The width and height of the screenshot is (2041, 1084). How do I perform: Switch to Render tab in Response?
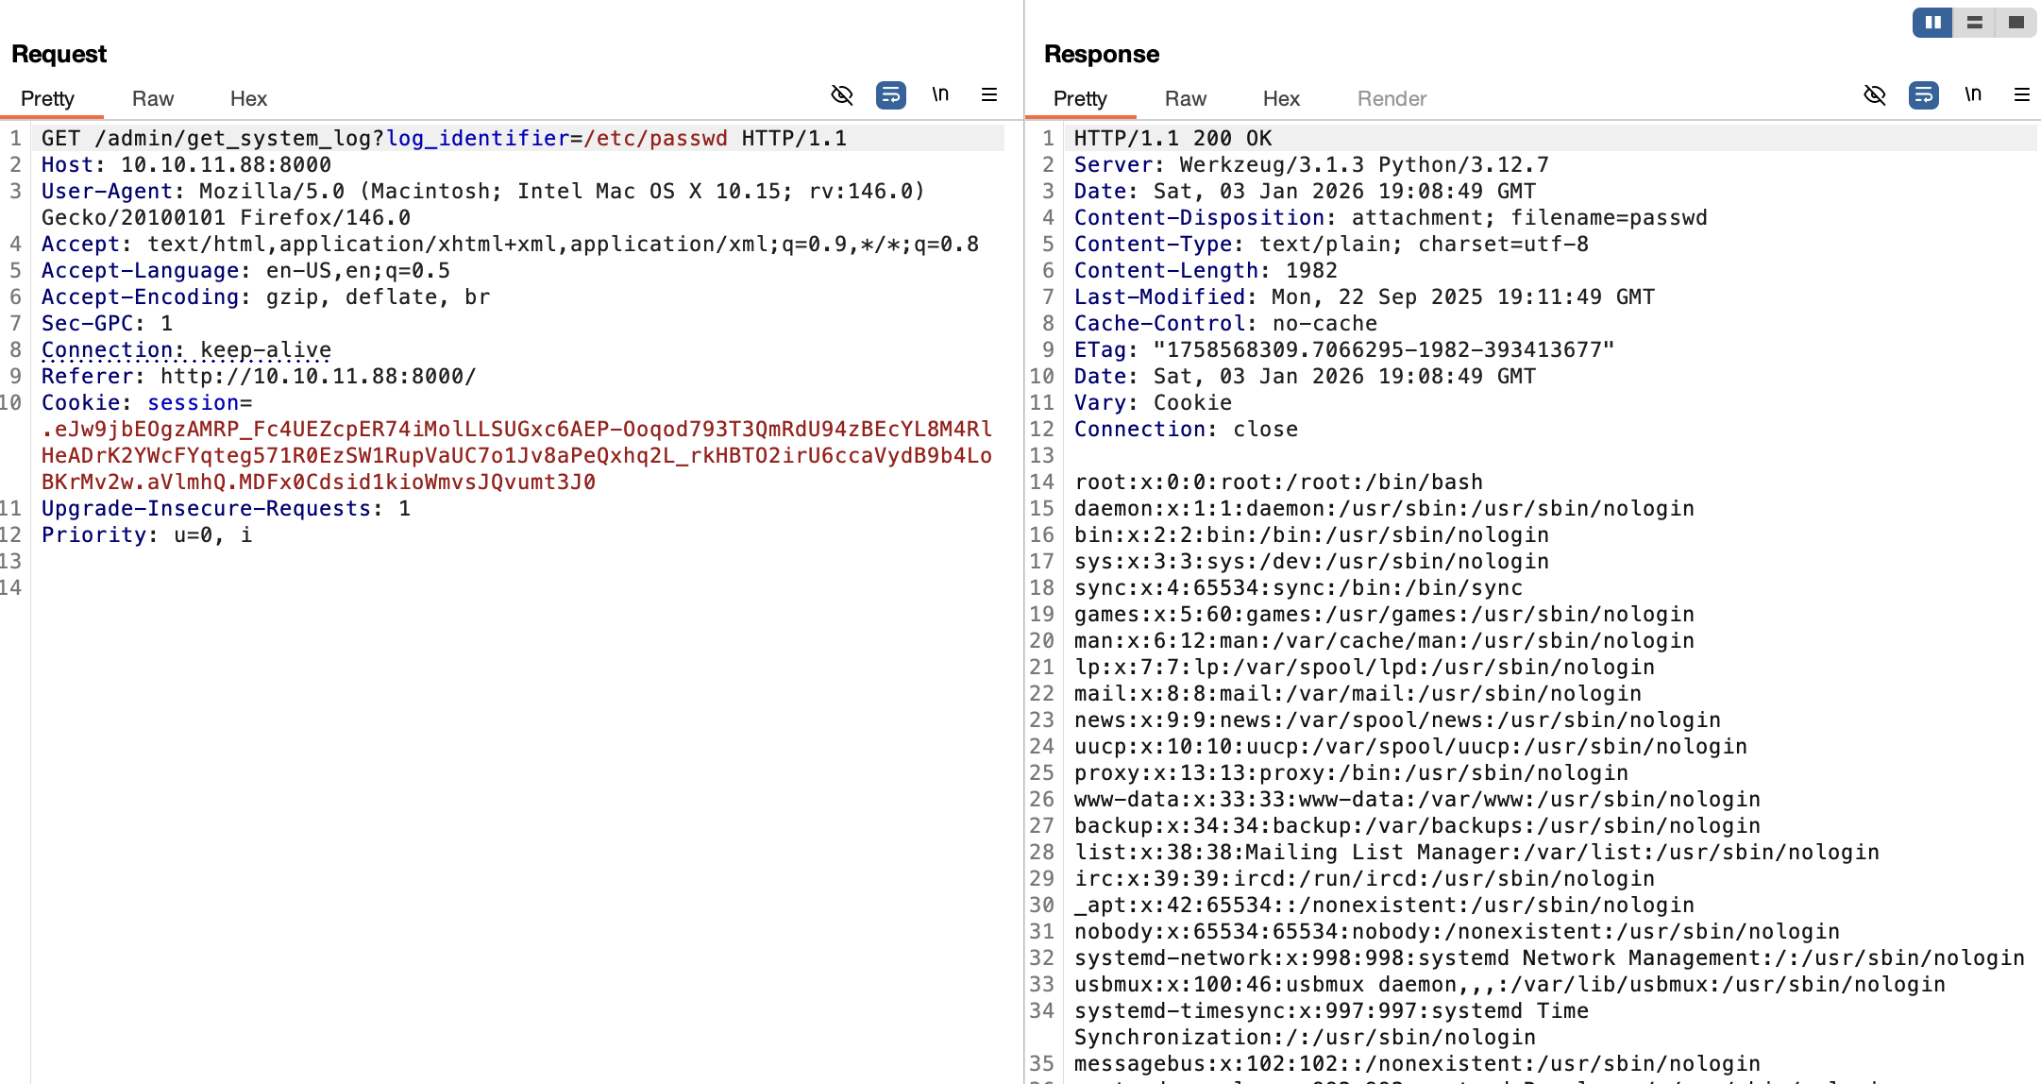pos(1392,99)
